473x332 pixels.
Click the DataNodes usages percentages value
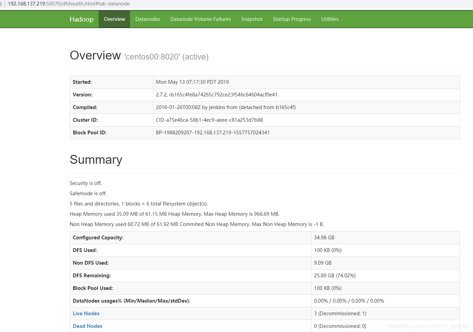click(349, 301)
